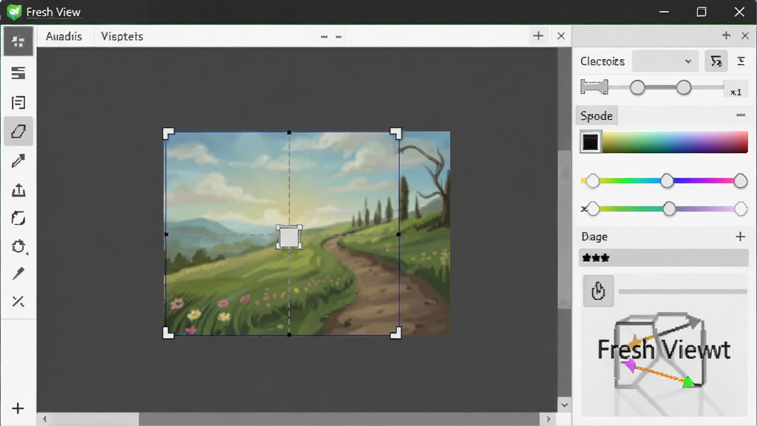Click the three-star rating row under Dage
Image resolution: width=757 pixels, height=426 pixels.
(x=663, y=258)
